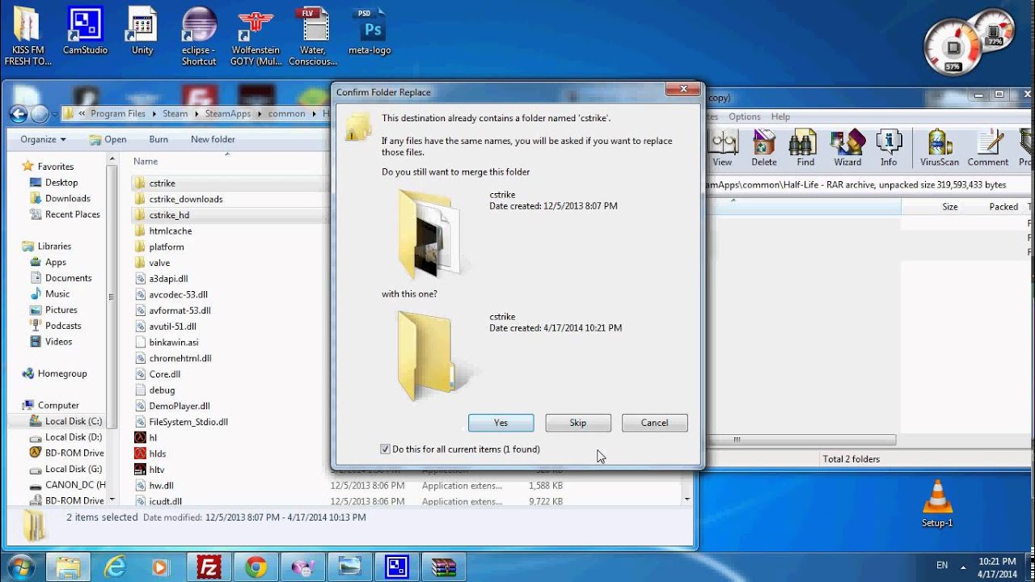Click Burn in Explorer toolbar
This screenshot has width=1035, height=582.
point(158,139)
